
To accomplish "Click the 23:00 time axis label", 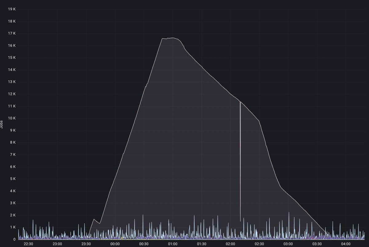I will coord(57,244).
